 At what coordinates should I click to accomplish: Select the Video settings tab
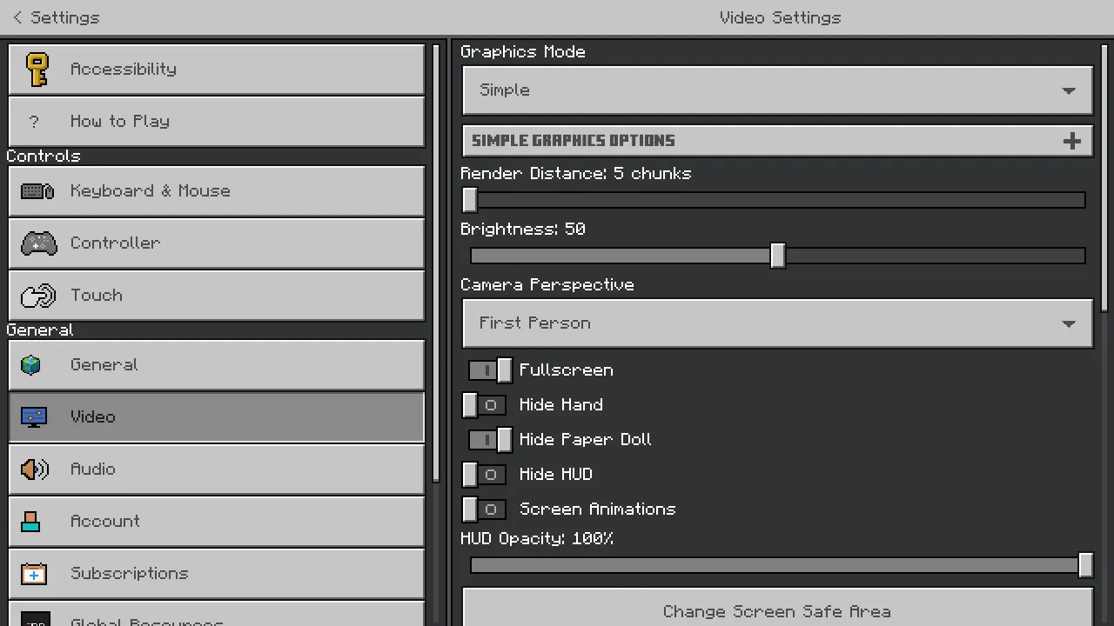pyautogui.click(x=216, y=417)
